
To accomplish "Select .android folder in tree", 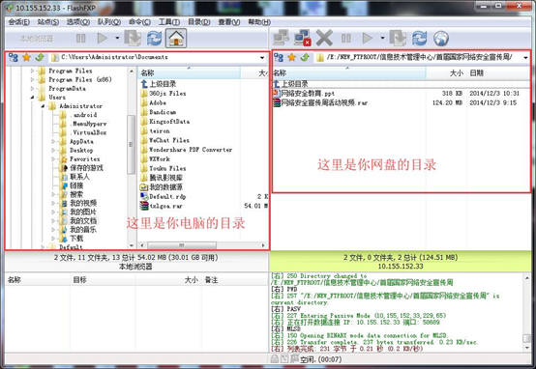I will point(83,115).
